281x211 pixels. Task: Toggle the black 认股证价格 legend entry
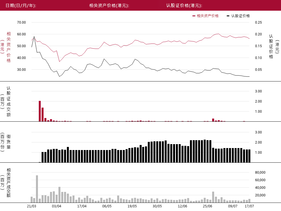238,16
